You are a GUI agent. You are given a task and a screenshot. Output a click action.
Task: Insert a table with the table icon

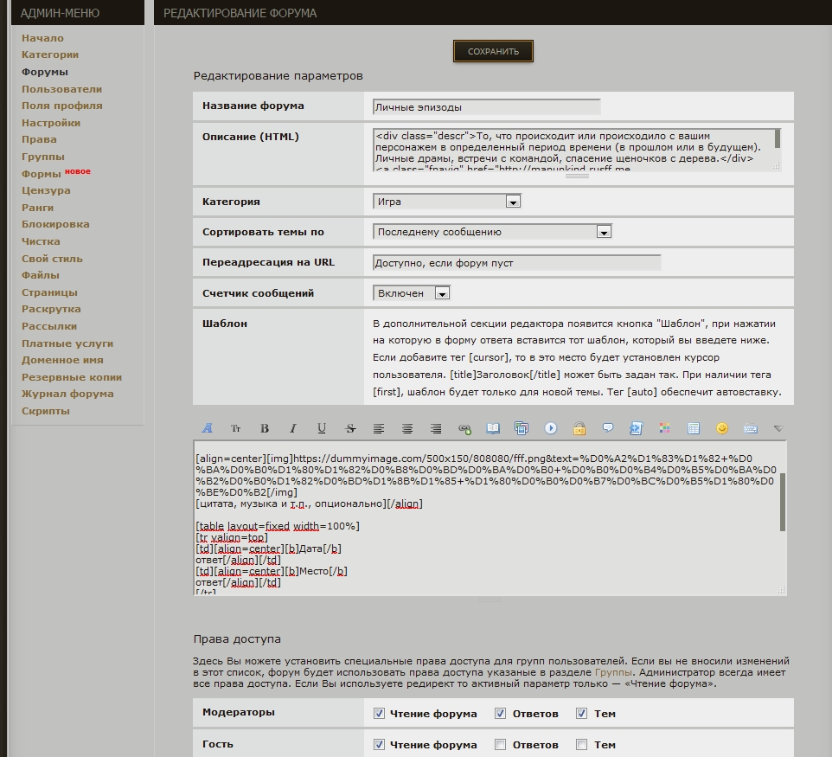(694, 428)
